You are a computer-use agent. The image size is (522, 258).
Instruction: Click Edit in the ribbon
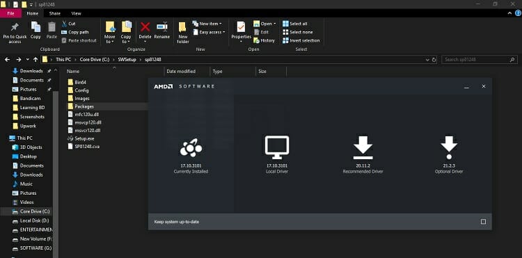(261, 32)
